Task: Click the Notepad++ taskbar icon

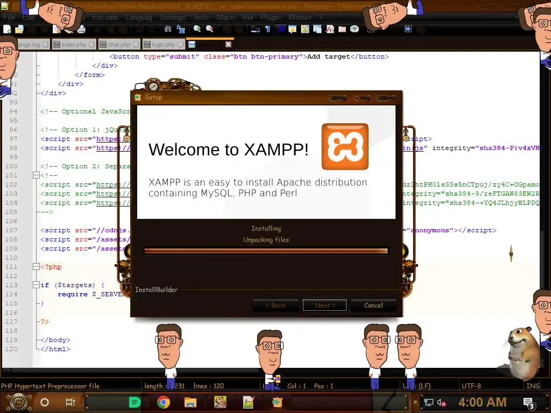Action: point(249,402)
